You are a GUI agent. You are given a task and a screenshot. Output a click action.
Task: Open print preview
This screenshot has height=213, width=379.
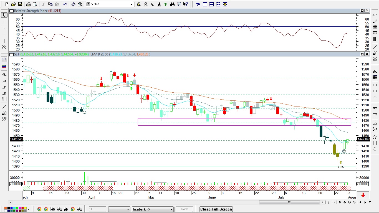[x=35, y=4]
